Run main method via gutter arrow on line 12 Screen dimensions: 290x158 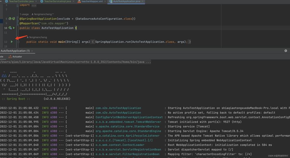pyautogui.click(x=12, y=42)
